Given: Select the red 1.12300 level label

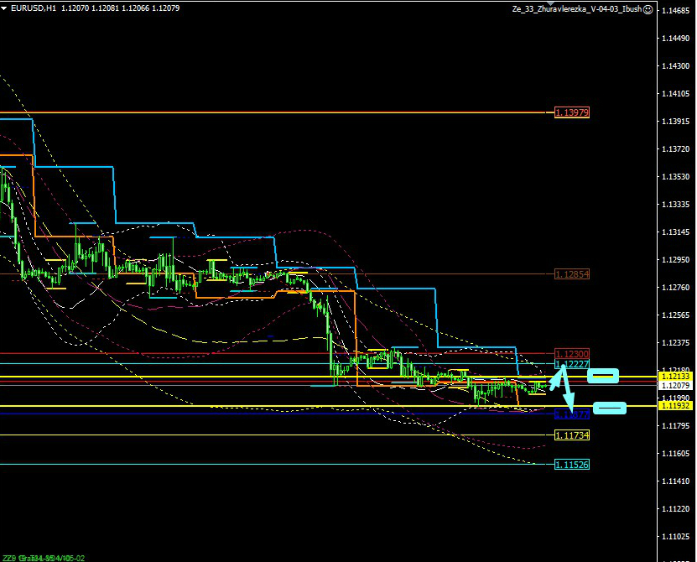Looking at the screenshot, I should [x=572, y=355].
